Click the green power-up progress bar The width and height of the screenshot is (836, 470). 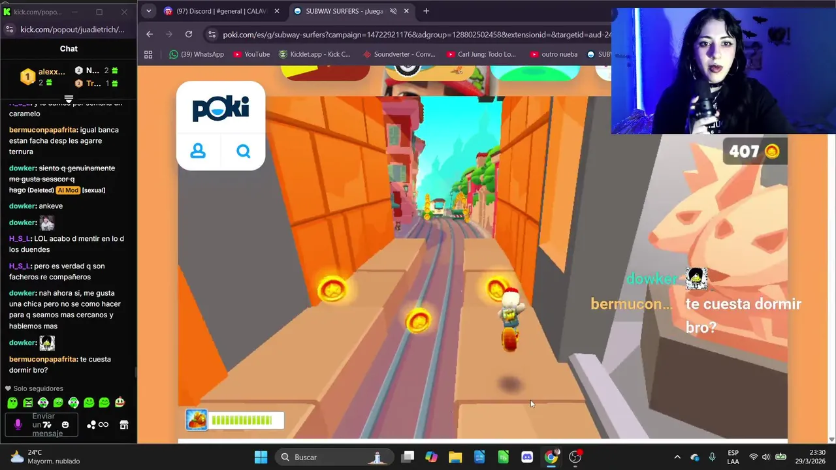[x=246, y=420]
